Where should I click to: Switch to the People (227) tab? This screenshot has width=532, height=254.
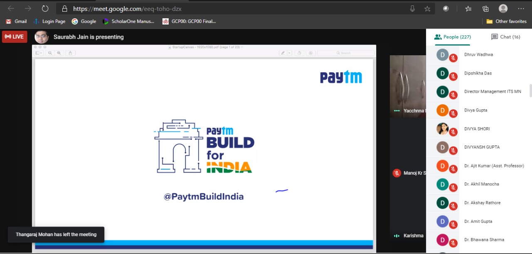tap(453, 37)
